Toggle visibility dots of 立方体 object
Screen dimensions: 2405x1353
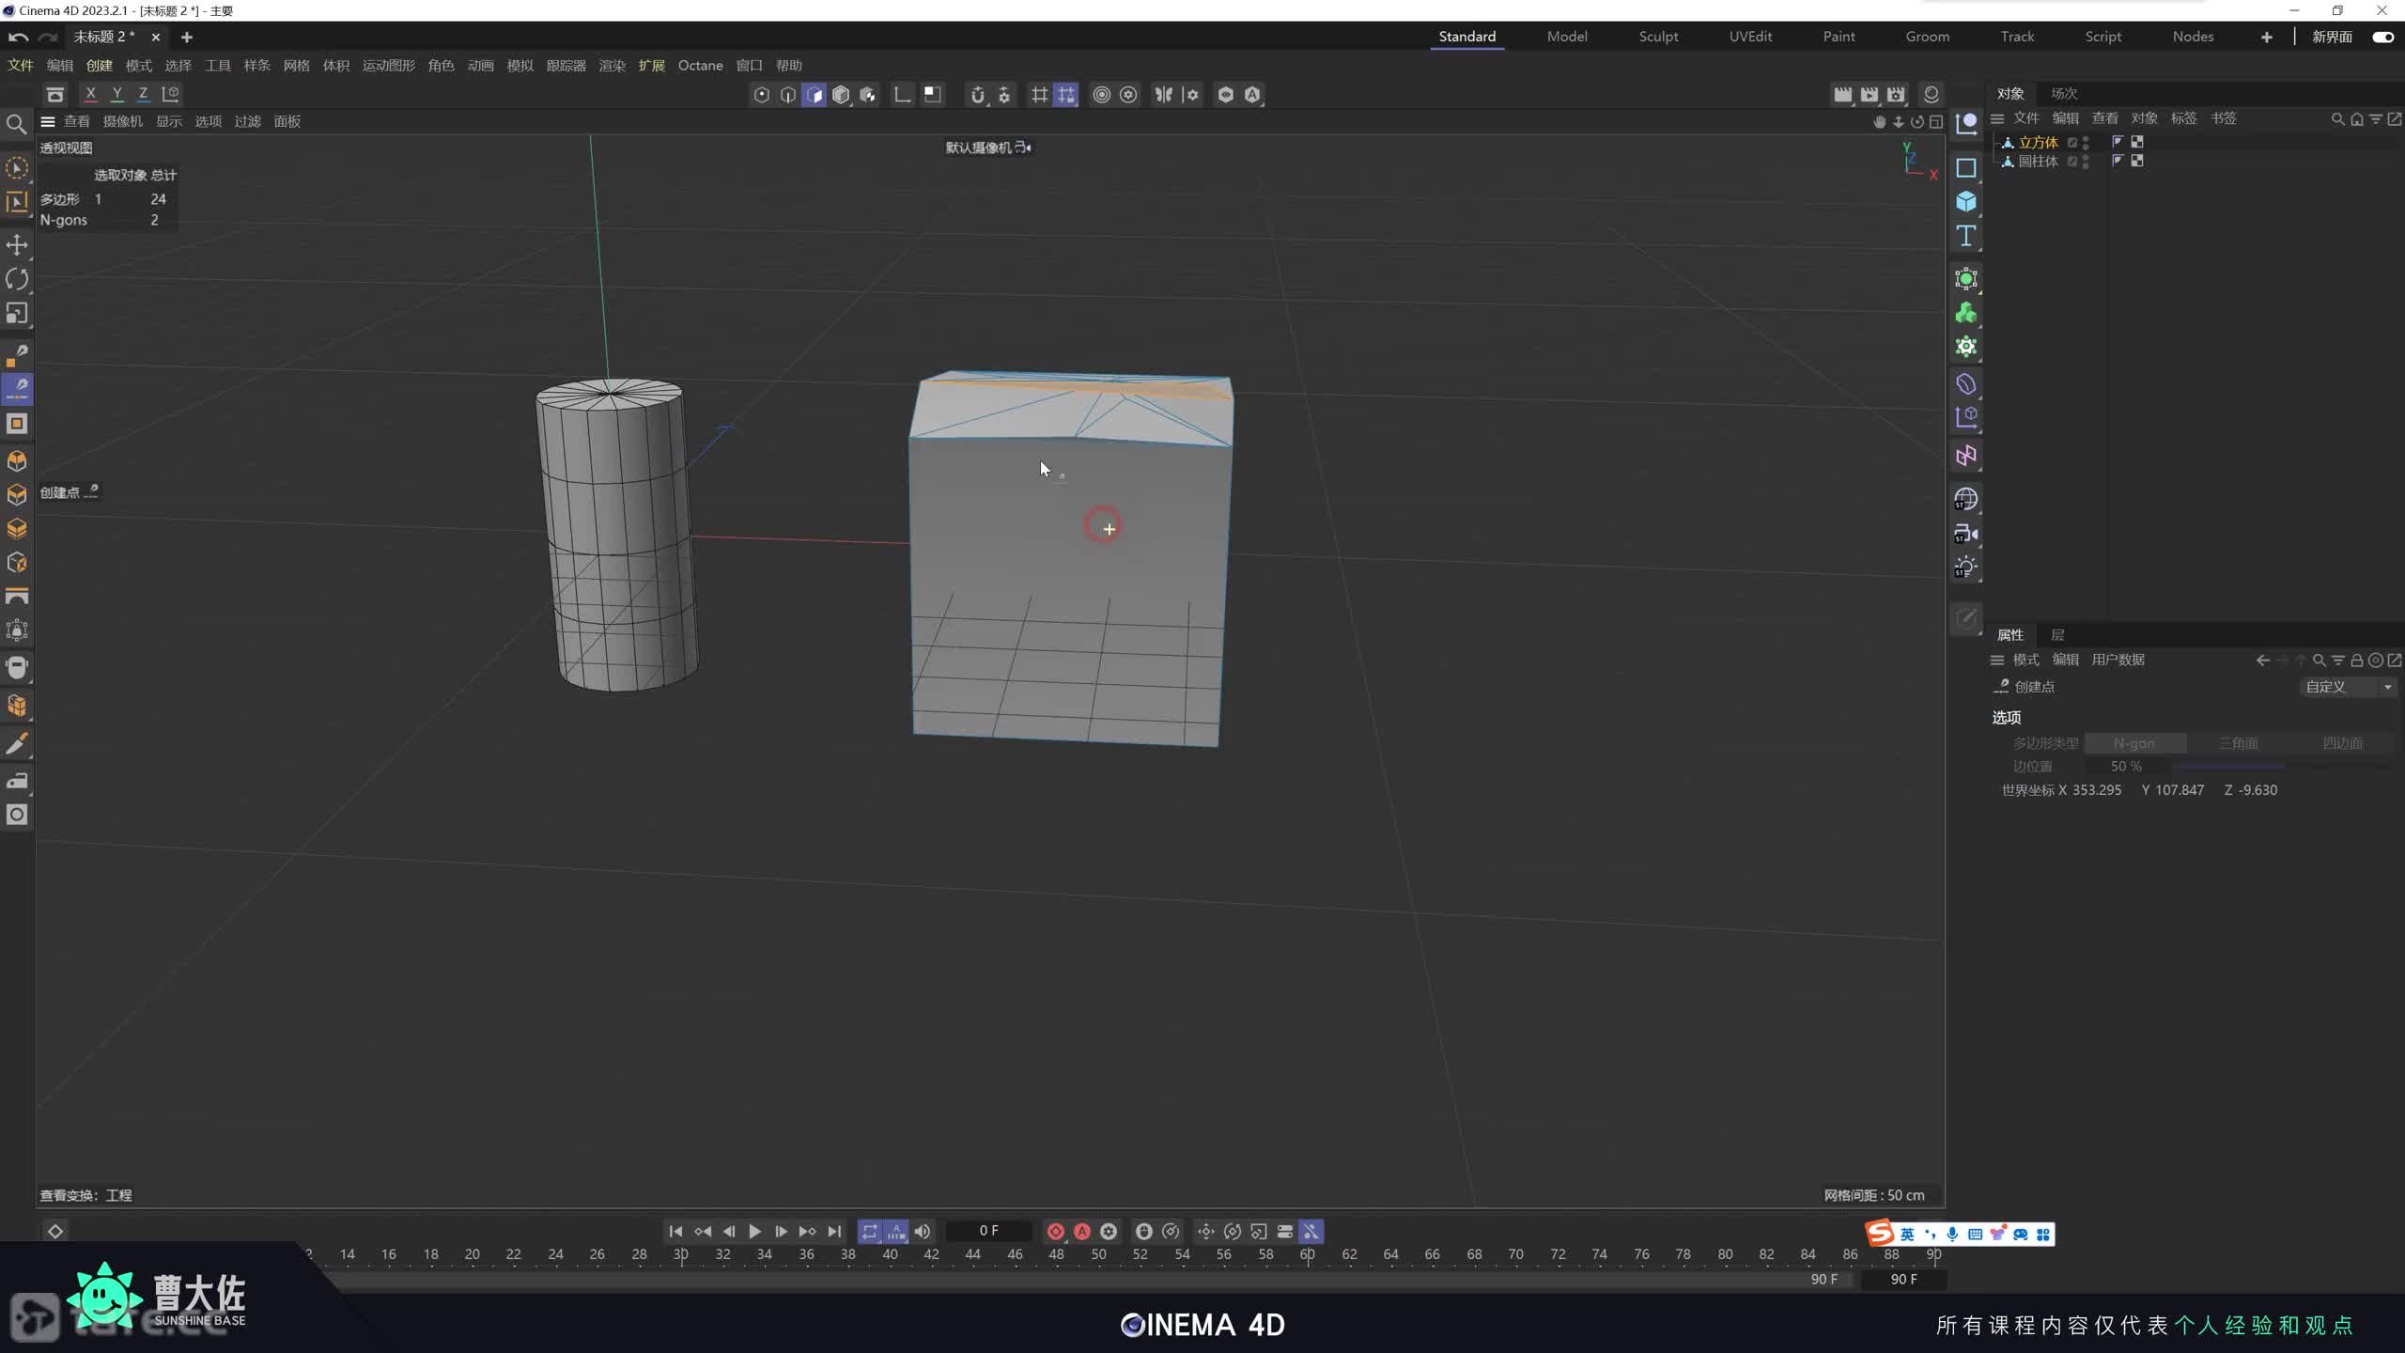pos(2086,143)
